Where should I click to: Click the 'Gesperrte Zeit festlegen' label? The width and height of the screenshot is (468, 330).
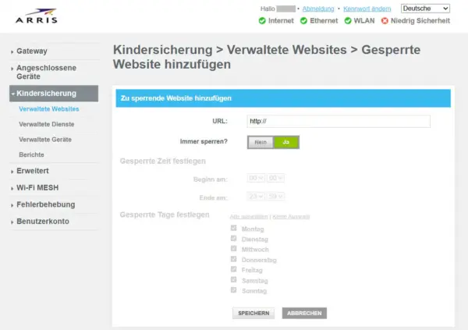[x=163, y=161]
